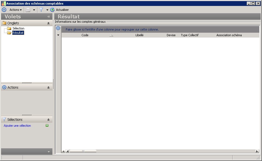Screen dimensions: 262x161
Task: Click the green plus add selection icon
Action: (x=47, y=125)
